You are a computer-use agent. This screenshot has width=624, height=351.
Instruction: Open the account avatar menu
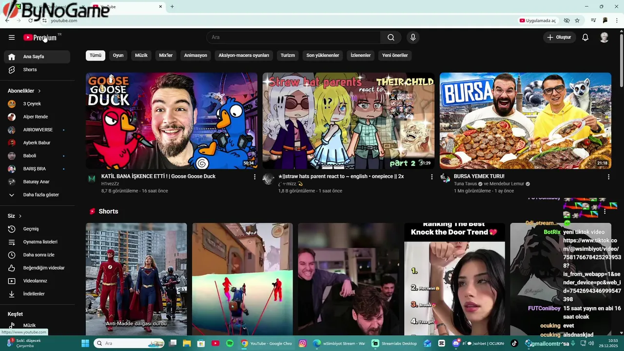pos(604,38)
